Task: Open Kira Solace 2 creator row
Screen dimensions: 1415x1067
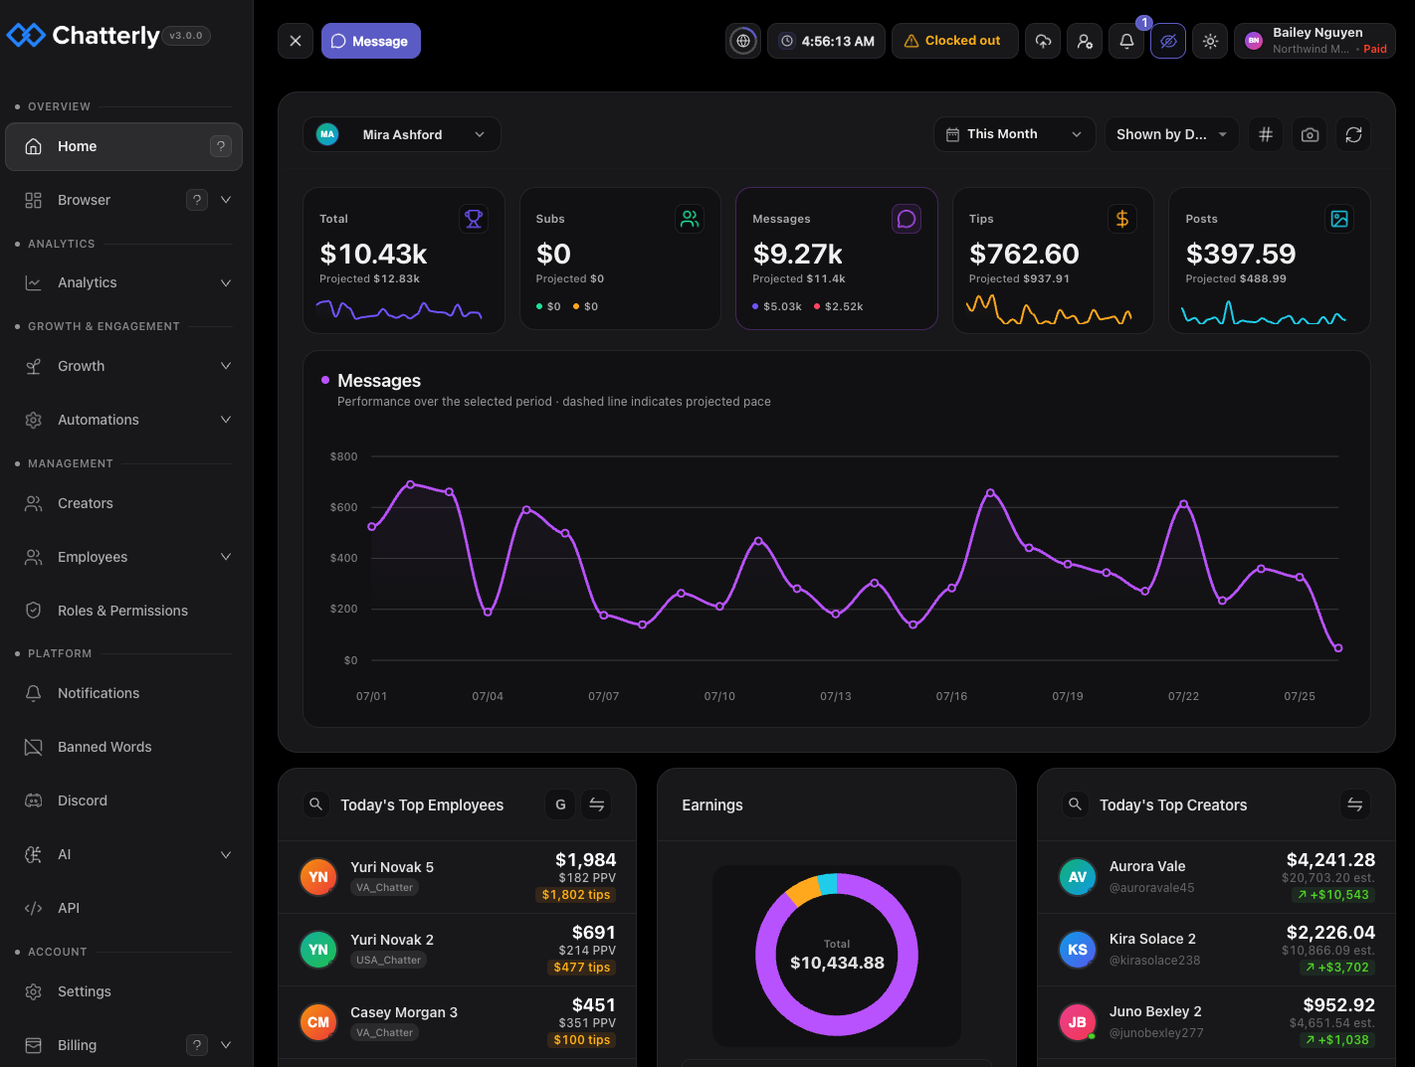Action: pos(1216,950)
